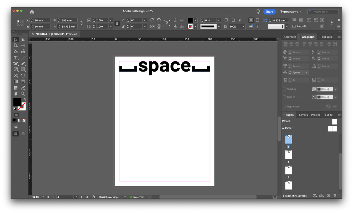Select the Gradient Swatch tool
The height and width of the screenshot is (213, 353).
[x=15, y=81]
